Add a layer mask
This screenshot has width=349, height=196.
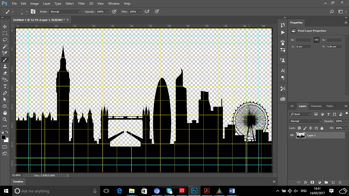(x=312, y=182)
